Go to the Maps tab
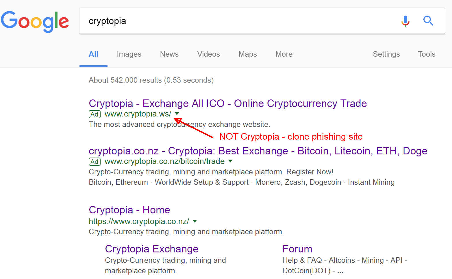Image resolution: width=452 pixels, height=279 pixels. click(248, 54)
